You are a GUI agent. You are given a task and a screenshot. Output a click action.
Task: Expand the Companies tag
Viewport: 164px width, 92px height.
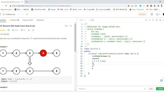tap(5, 34)
